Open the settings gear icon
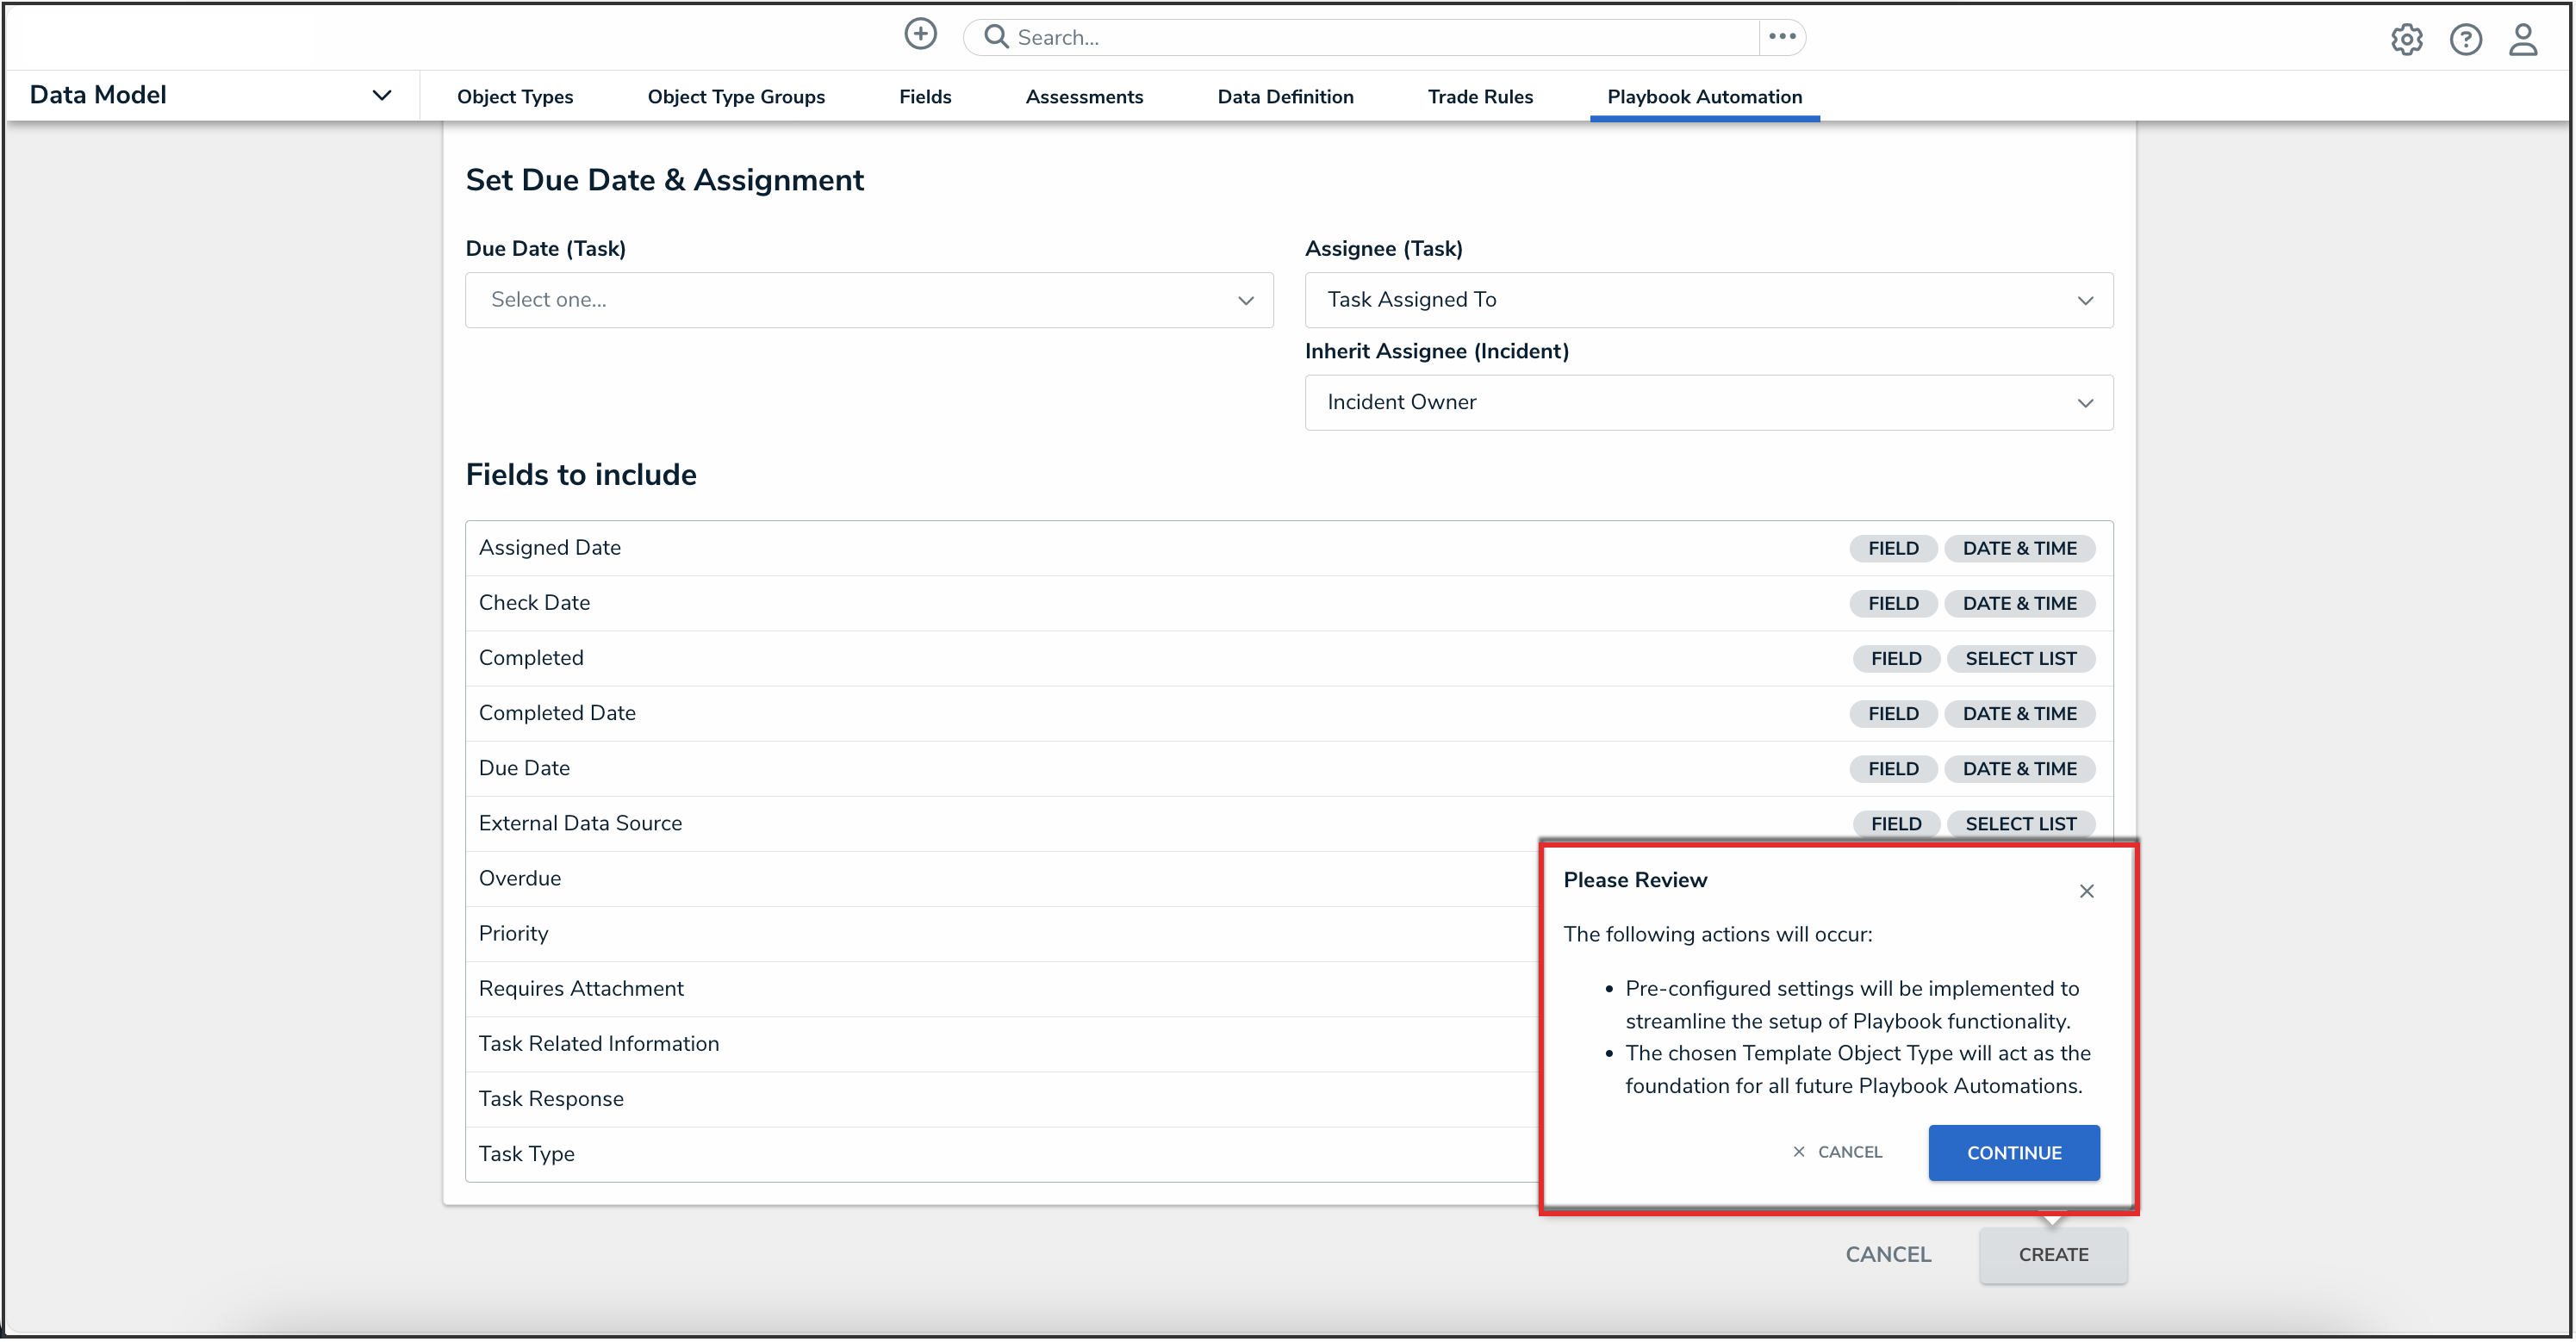Viewport: 2576px width, 1342px height. [x=2406, y=39]
